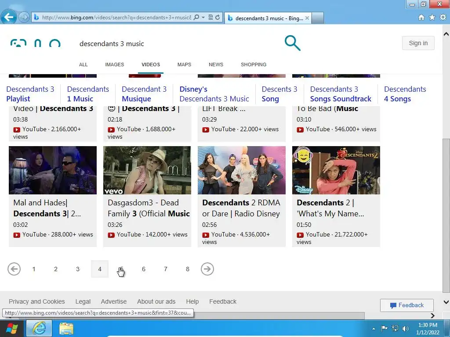The width and height of the screenshot is (450, 337).
Task: Open the Legal footer link
Action: 83,301
